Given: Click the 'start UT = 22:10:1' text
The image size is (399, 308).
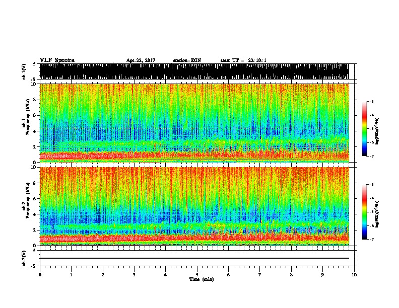Looking at the screenshot, I should tap(243, 60).
